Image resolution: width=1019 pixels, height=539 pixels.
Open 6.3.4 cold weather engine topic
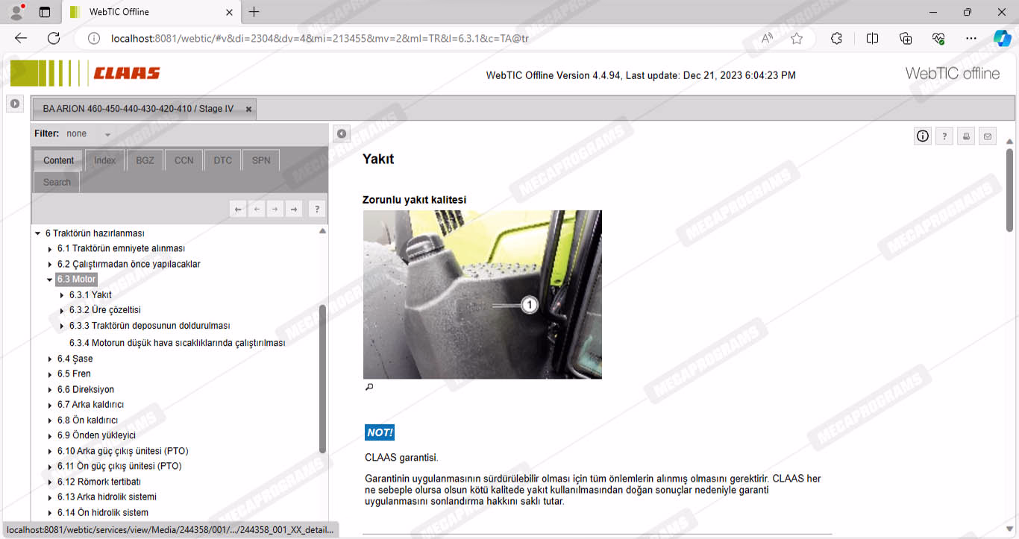click(x=177, y=343)
